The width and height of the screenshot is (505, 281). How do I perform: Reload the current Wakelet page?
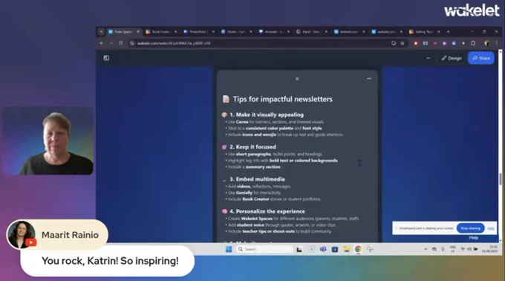(121, 43)
